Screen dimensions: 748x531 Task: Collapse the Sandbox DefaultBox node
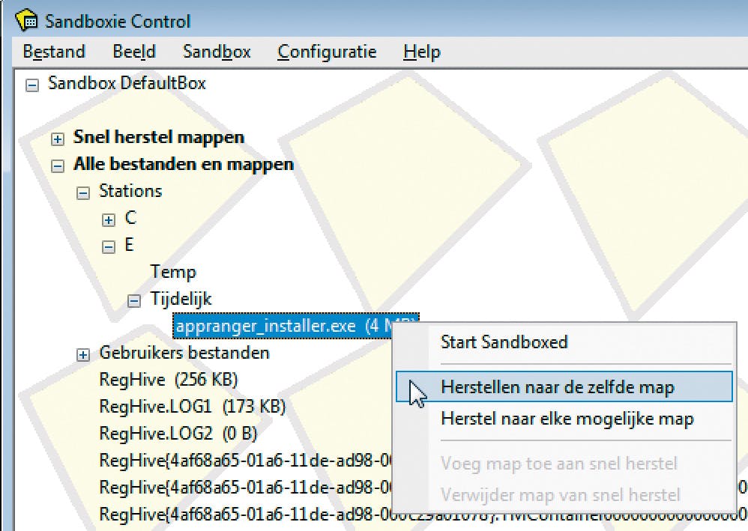(32, 86)
